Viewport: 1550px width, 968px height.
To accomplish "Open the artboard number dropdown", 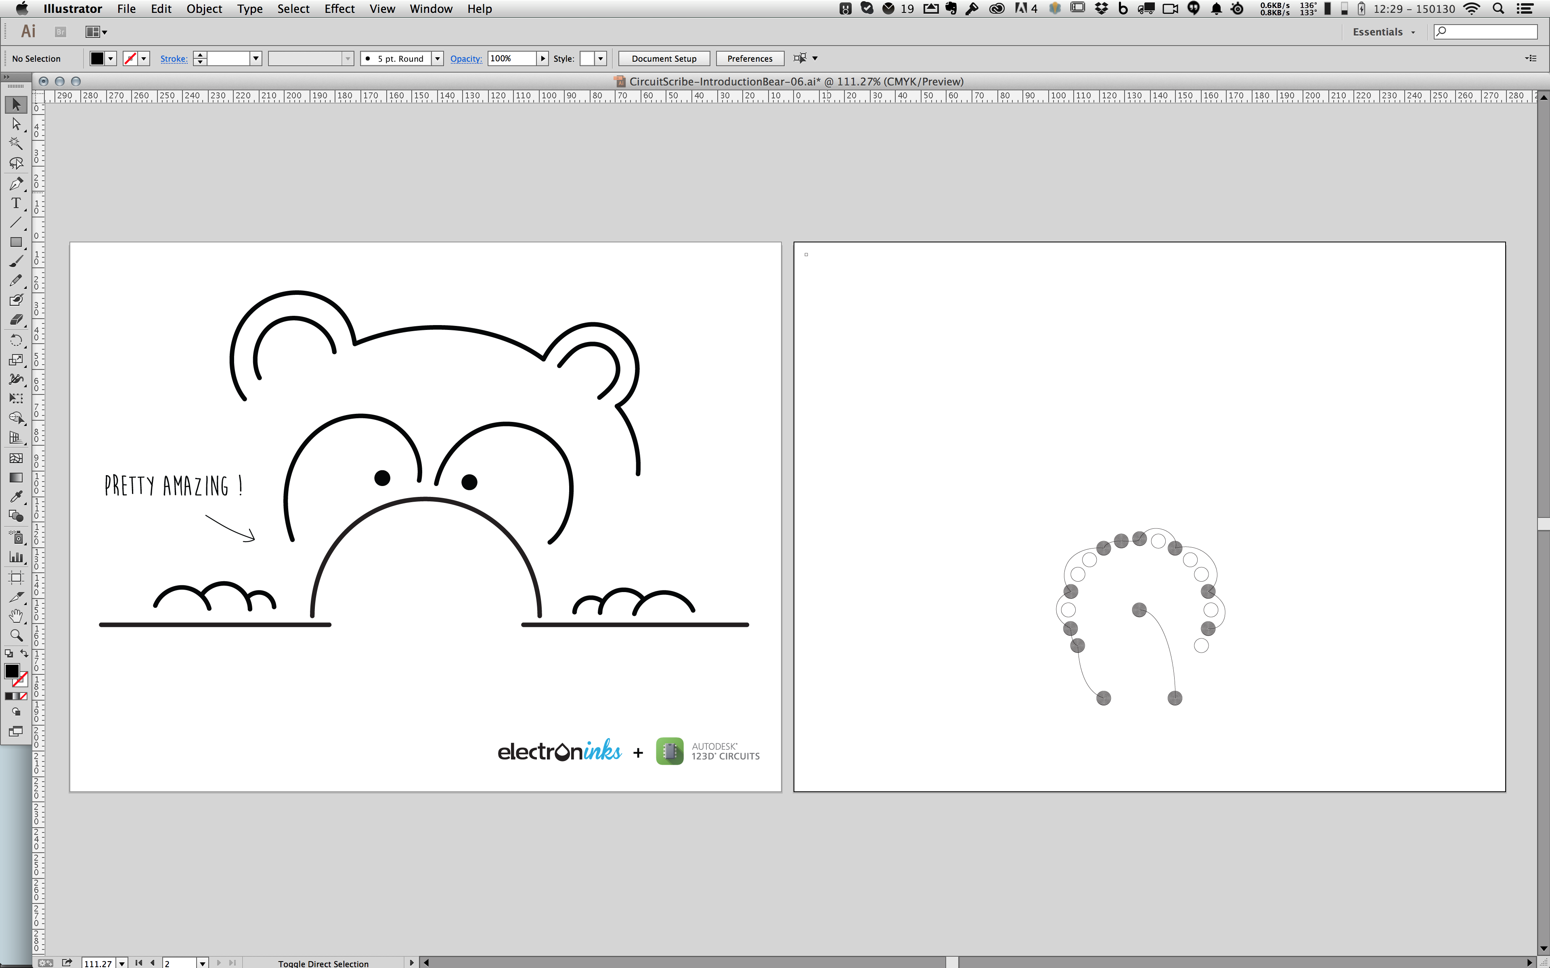I will [202, 963].
